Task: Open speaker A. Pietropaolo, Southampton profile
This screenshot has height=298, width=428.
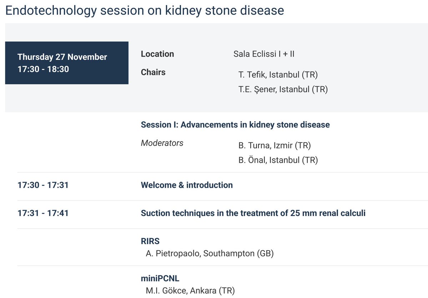Action: pyautogui.click(x=210, y=254)
